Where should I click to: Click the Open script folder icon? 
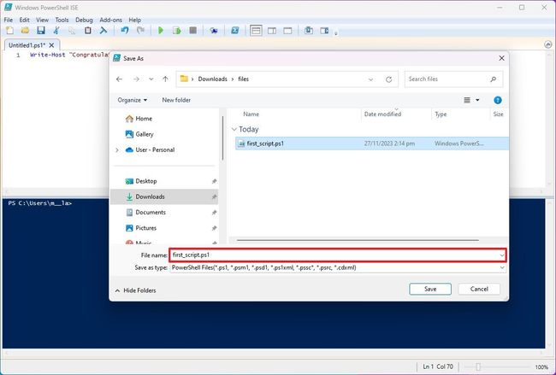[x=25, y=31]
